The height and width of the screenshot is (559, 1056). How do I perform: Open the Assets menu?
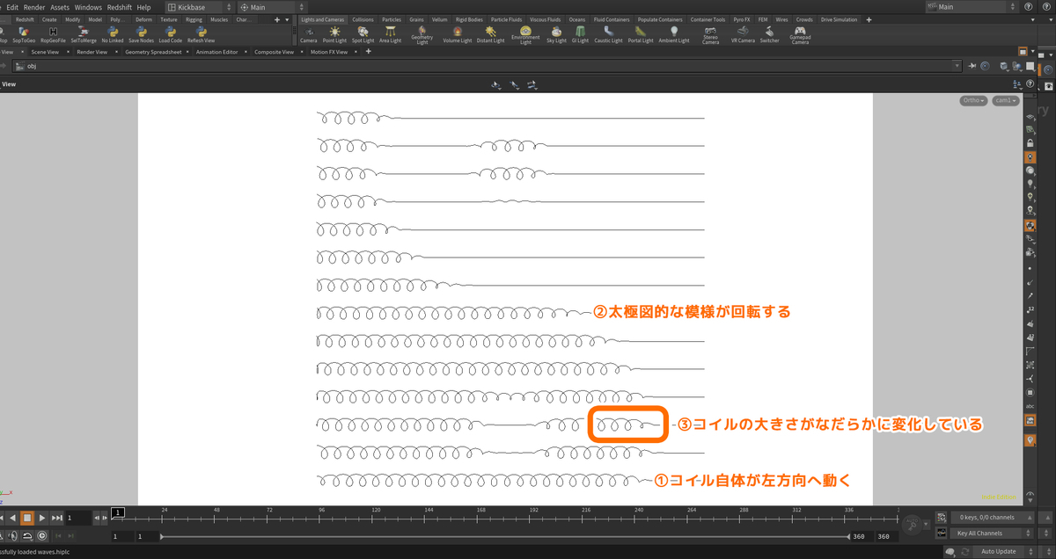coord(60,7)
